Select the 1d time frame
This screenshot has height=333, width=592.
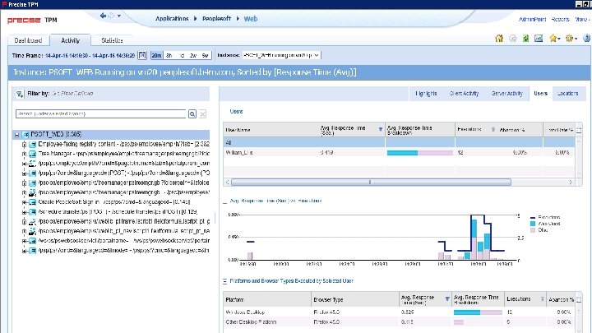tap(182, 55)
